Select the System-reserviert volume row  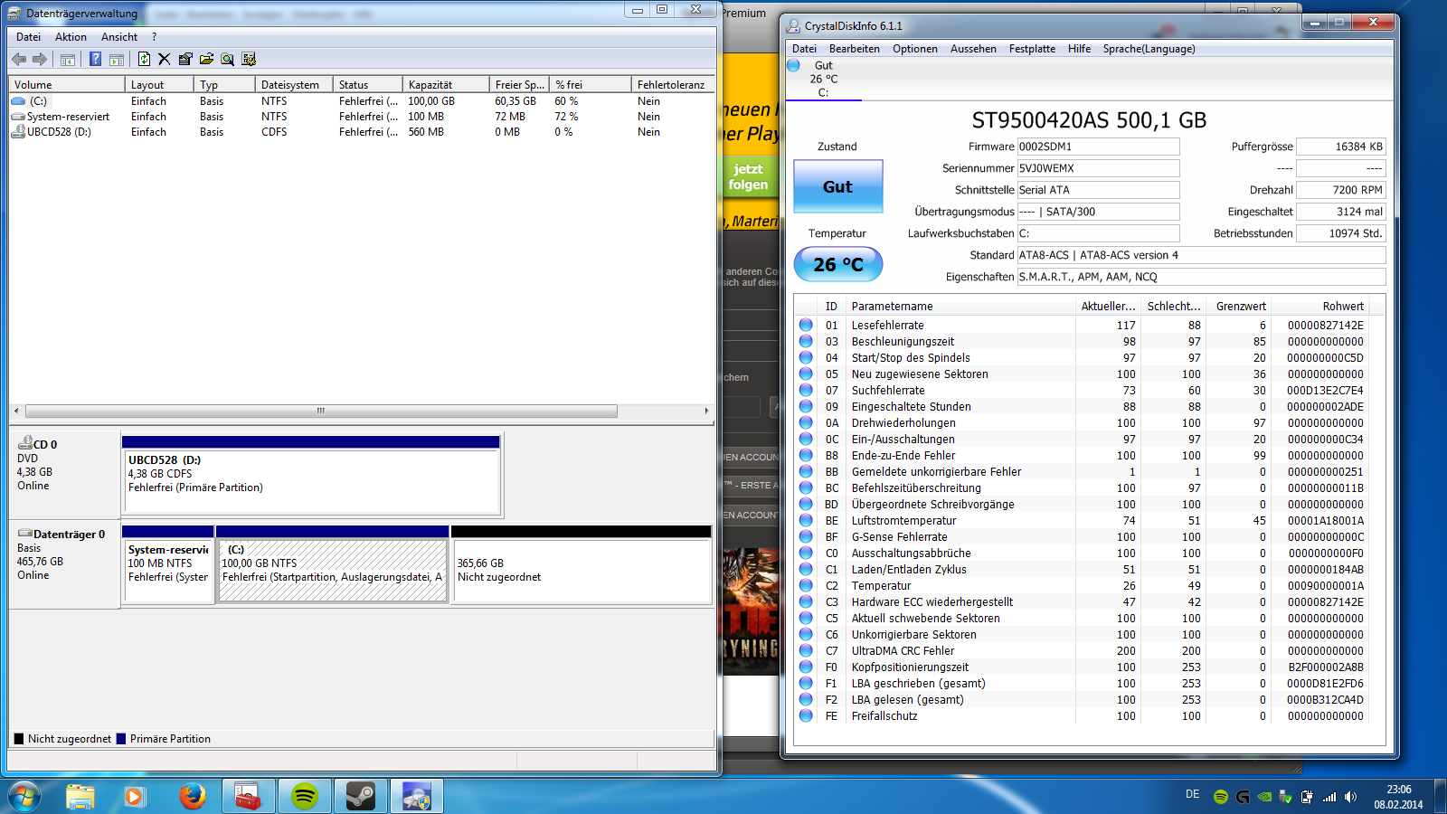pos(362,117)
